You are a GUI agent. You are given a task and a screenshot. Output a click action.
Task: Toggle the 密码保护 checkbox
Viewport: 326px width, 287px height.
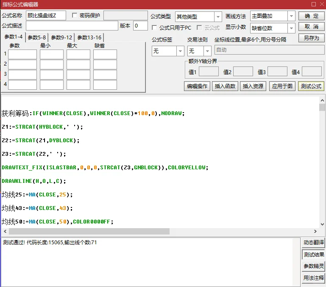[x=75, y=15]
